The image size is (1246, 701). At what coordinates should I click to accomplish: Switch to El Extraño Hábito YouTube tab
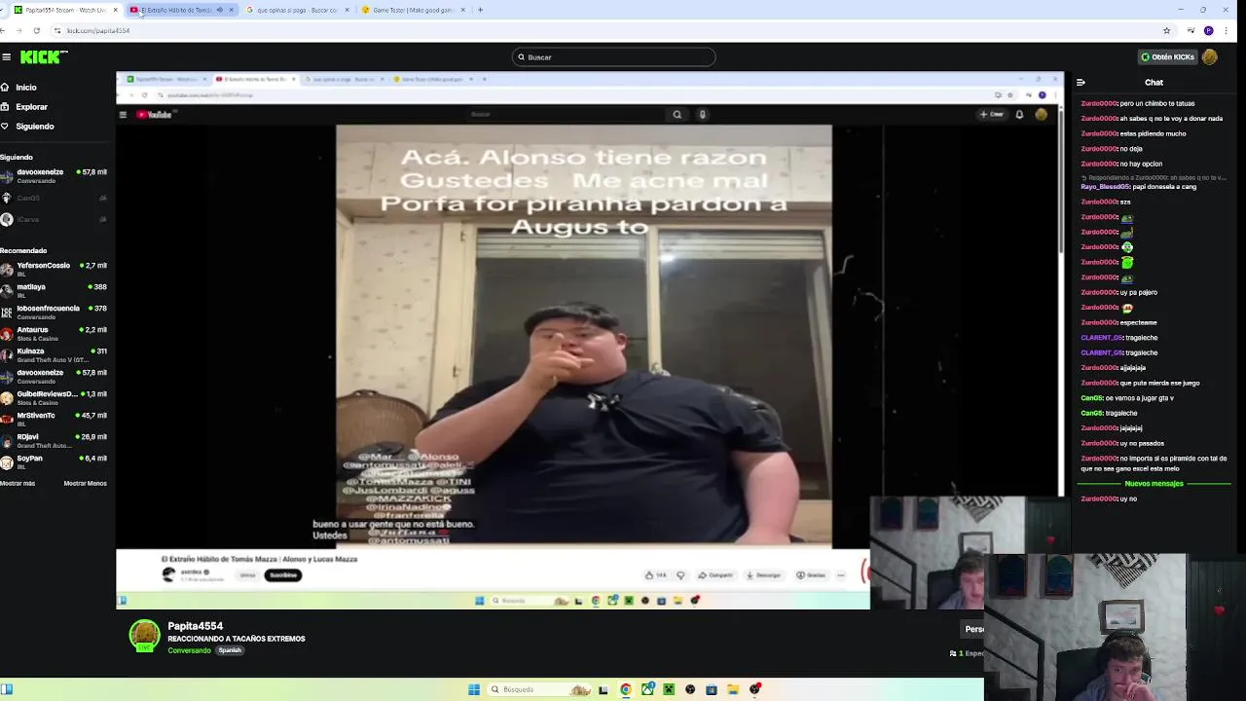pyautogui.click(x=175, y=10)
